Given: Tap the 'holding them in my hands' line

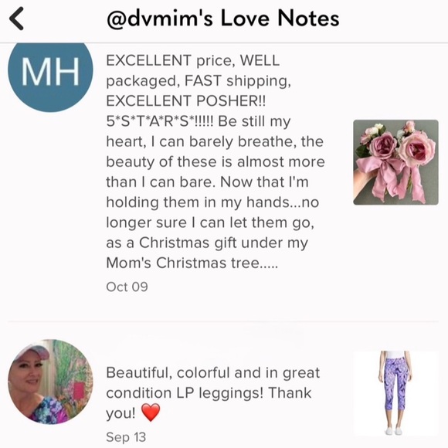Looking at the screenshot, I should pos(212,202).
